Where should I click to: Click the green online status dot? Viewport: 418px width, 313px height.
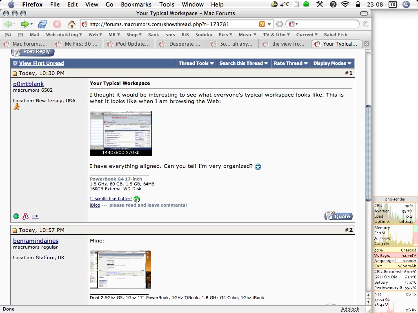pos(16,216)
